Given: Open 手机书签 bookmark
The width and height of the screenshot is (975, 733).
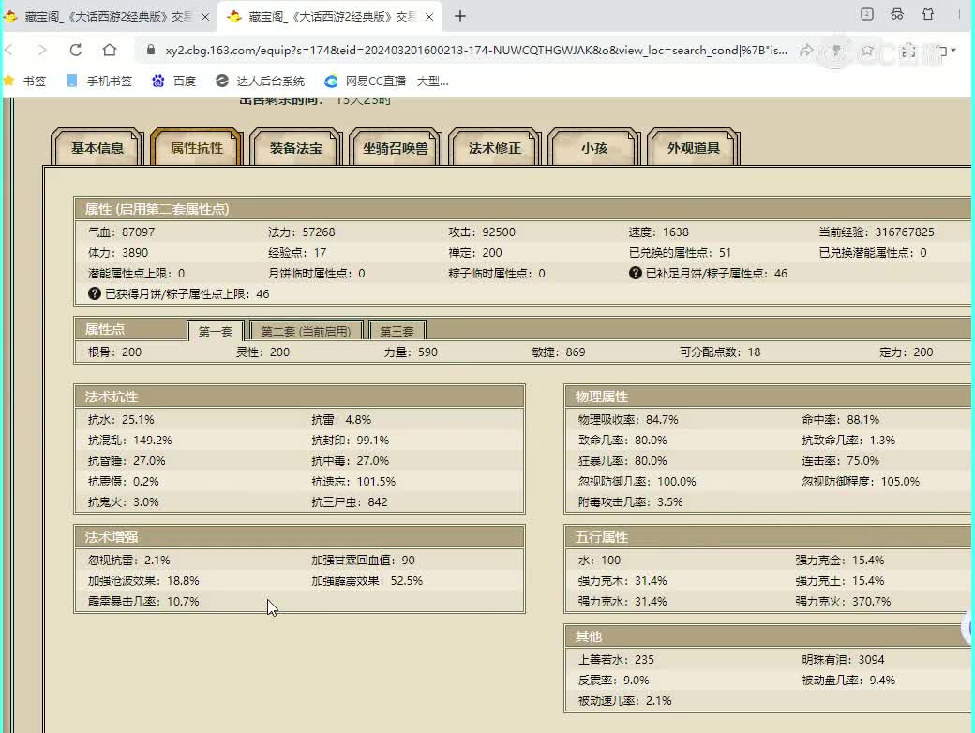Looking at the screenshot, I should [100, 81].
